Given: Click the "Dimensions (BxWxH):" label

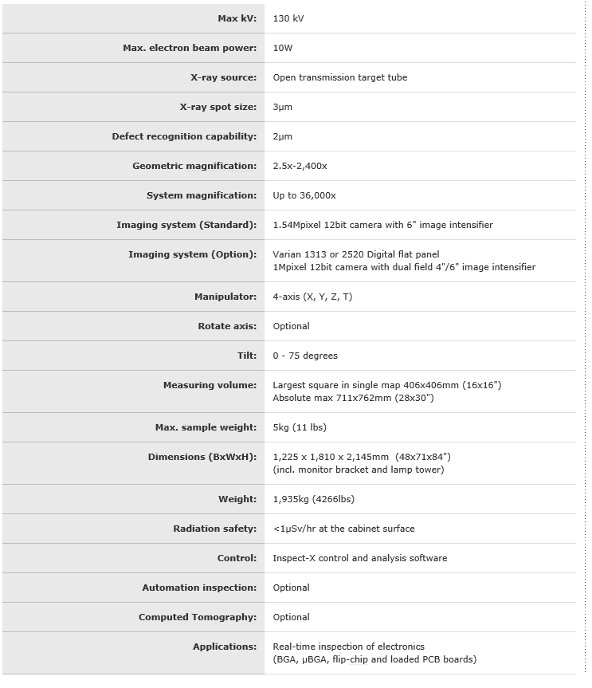Looking at the screenshot, I should click(202, 457).
